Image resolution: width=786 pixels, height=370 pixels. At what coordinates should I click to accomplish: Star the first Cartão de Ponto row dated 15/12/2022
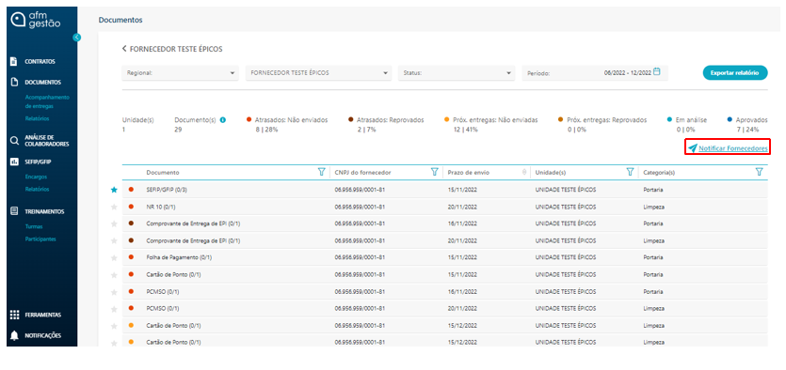click(x=114, y=326)
